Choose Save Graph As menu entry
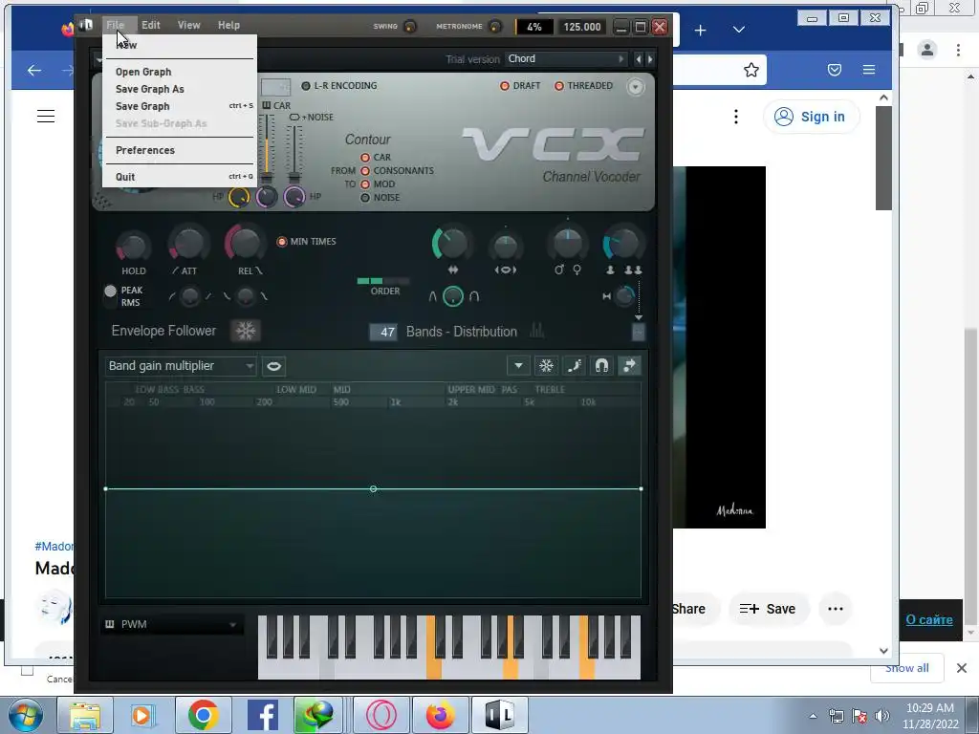This screenshot has width=979, height=734. (x=180, y=89)
